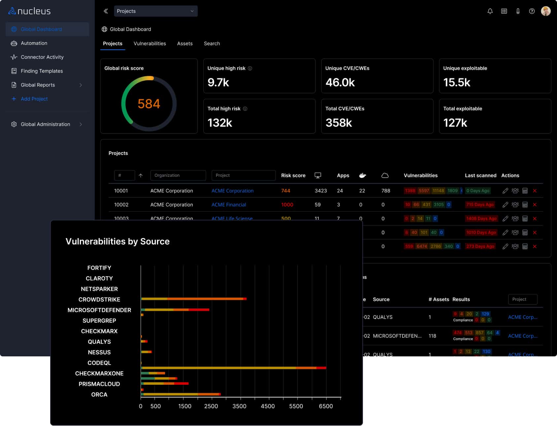Open the help question mark icon
557x426 pixels.
(x=532, y=11)
